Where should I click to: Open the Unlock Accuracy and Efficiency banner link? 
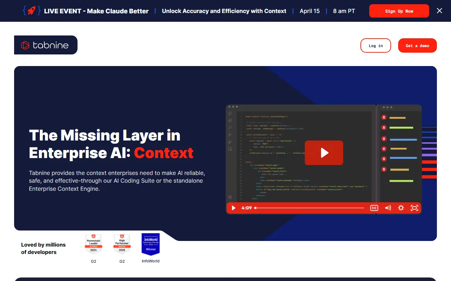coord(224,11)
